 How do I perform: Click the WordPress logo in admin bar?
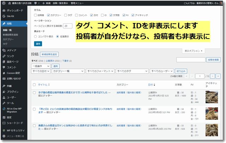(4, 2)
